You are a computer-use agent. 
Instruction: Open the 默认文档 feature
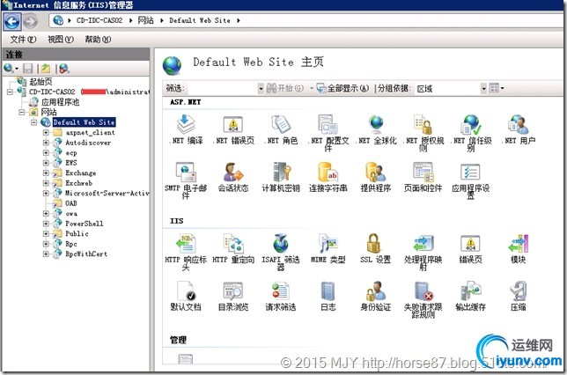click(186, 296)
